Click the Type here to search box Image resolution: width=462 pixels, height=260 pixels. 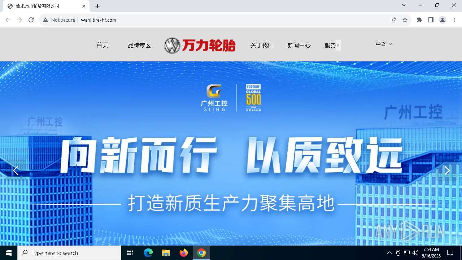69,253
